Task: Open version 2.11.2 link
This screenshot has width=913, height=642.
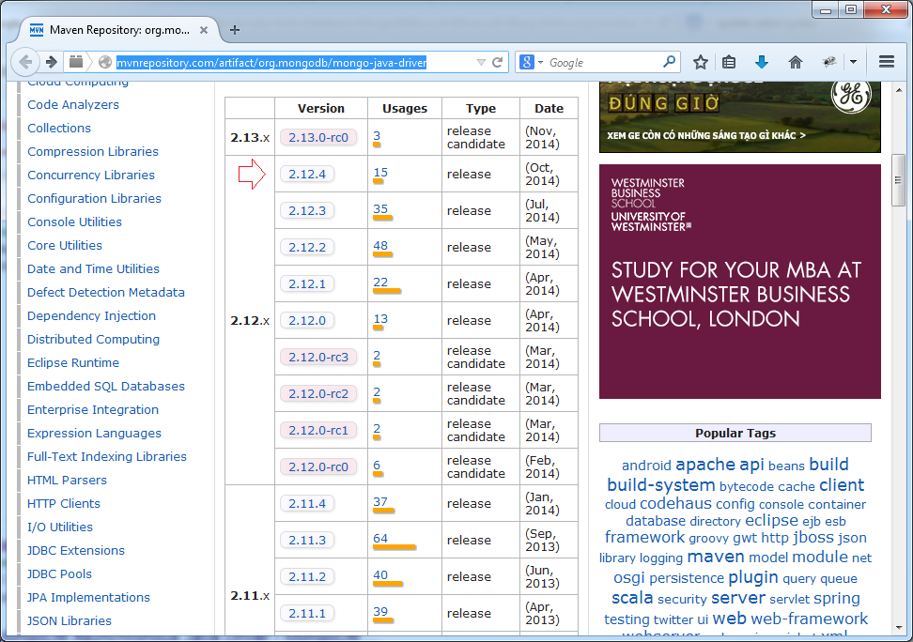Action: tap(307, 577)
